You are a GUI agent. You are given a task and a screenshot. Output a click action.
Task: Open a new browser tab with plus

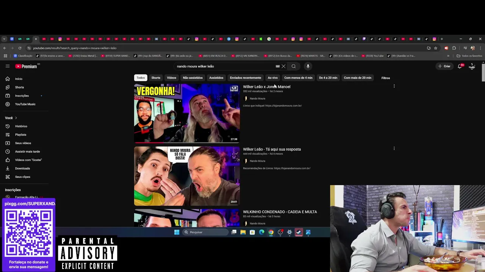click(x=441, y=39)
